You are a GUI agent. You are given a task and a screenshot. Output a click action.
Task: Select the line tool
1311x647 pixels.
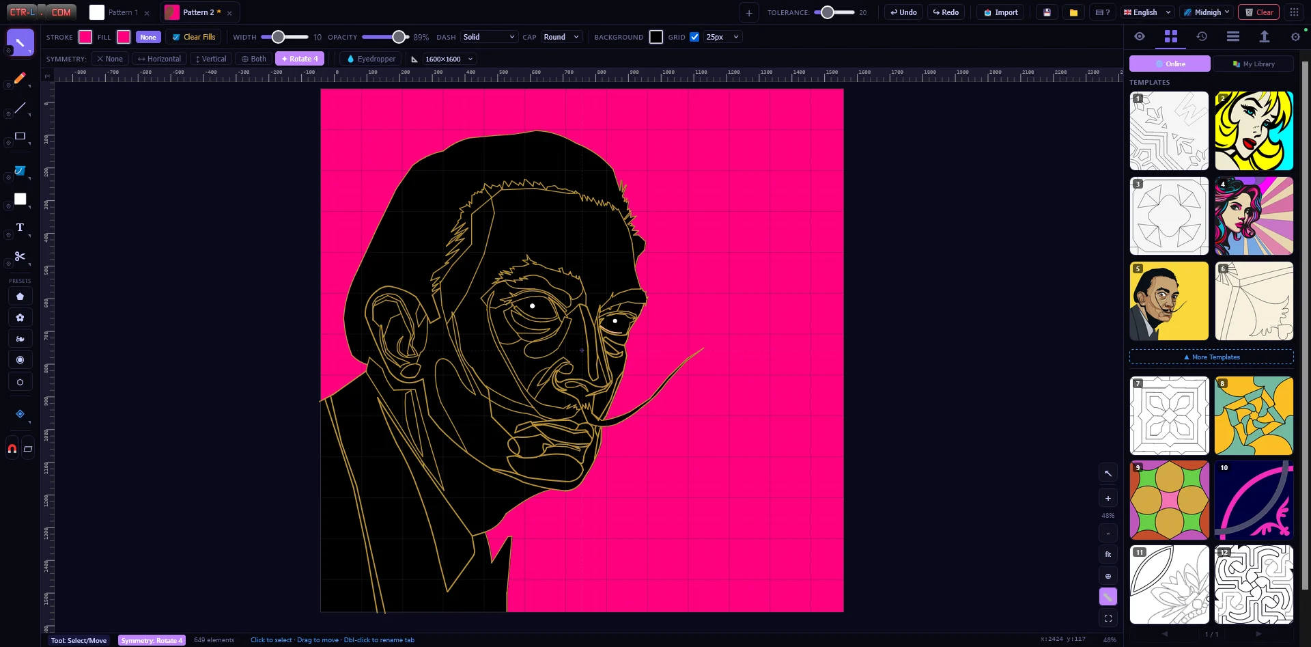20,108
